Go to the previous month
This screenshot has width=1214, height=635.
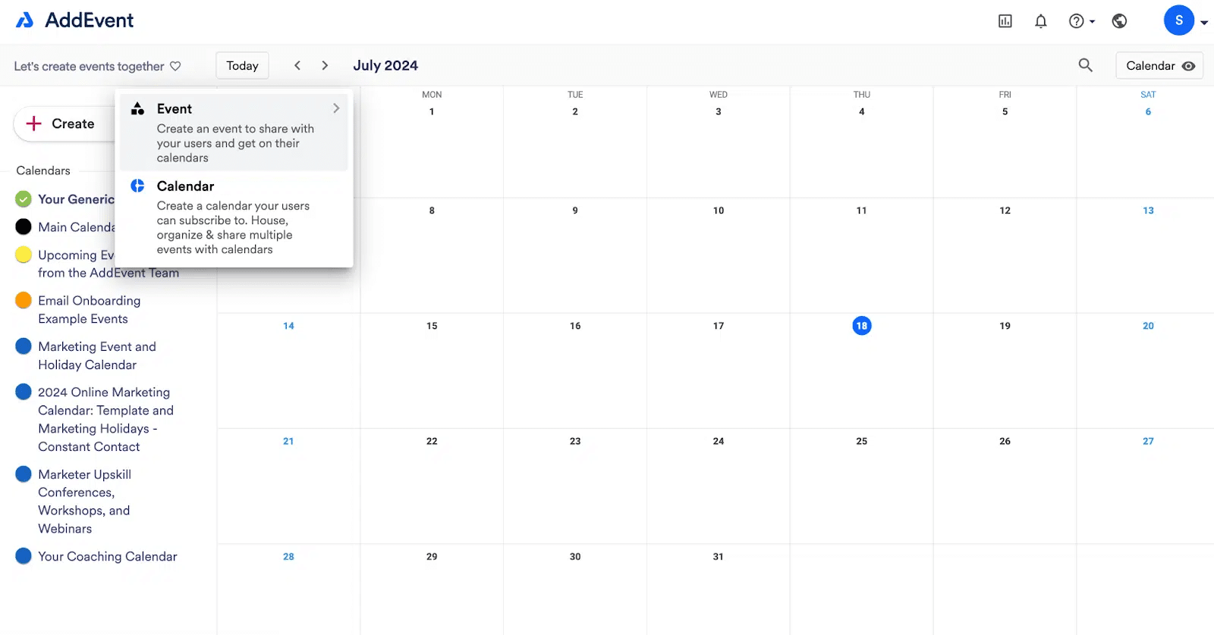[297, 65]
